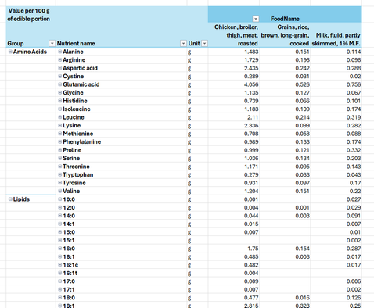Open the Unit field filter dropdown

pyautogui.click(x=205, y=43)
